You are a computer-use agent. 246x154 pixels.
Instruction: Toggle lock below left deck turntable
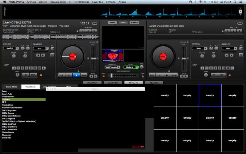tap(78, 71)
